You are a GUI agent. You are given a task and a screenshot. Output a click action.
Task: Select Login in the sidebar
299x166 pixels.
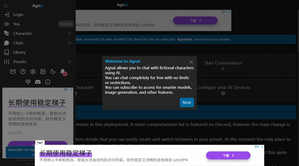[18, 15]
